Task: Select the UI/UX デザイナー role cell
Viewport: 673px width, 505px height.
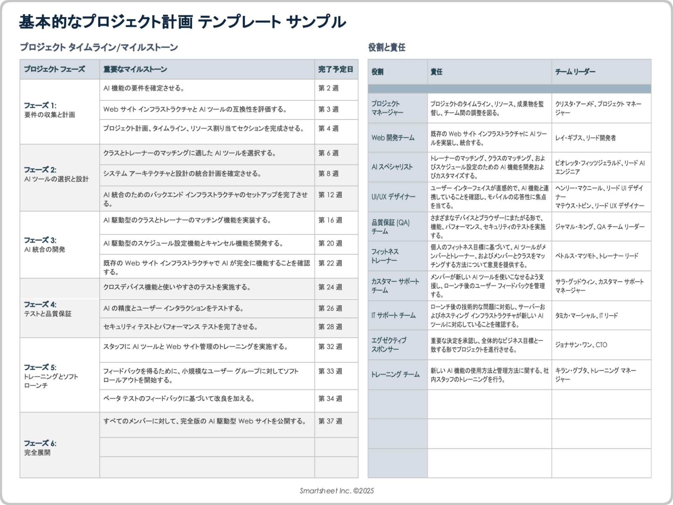Action: point(397,197)
